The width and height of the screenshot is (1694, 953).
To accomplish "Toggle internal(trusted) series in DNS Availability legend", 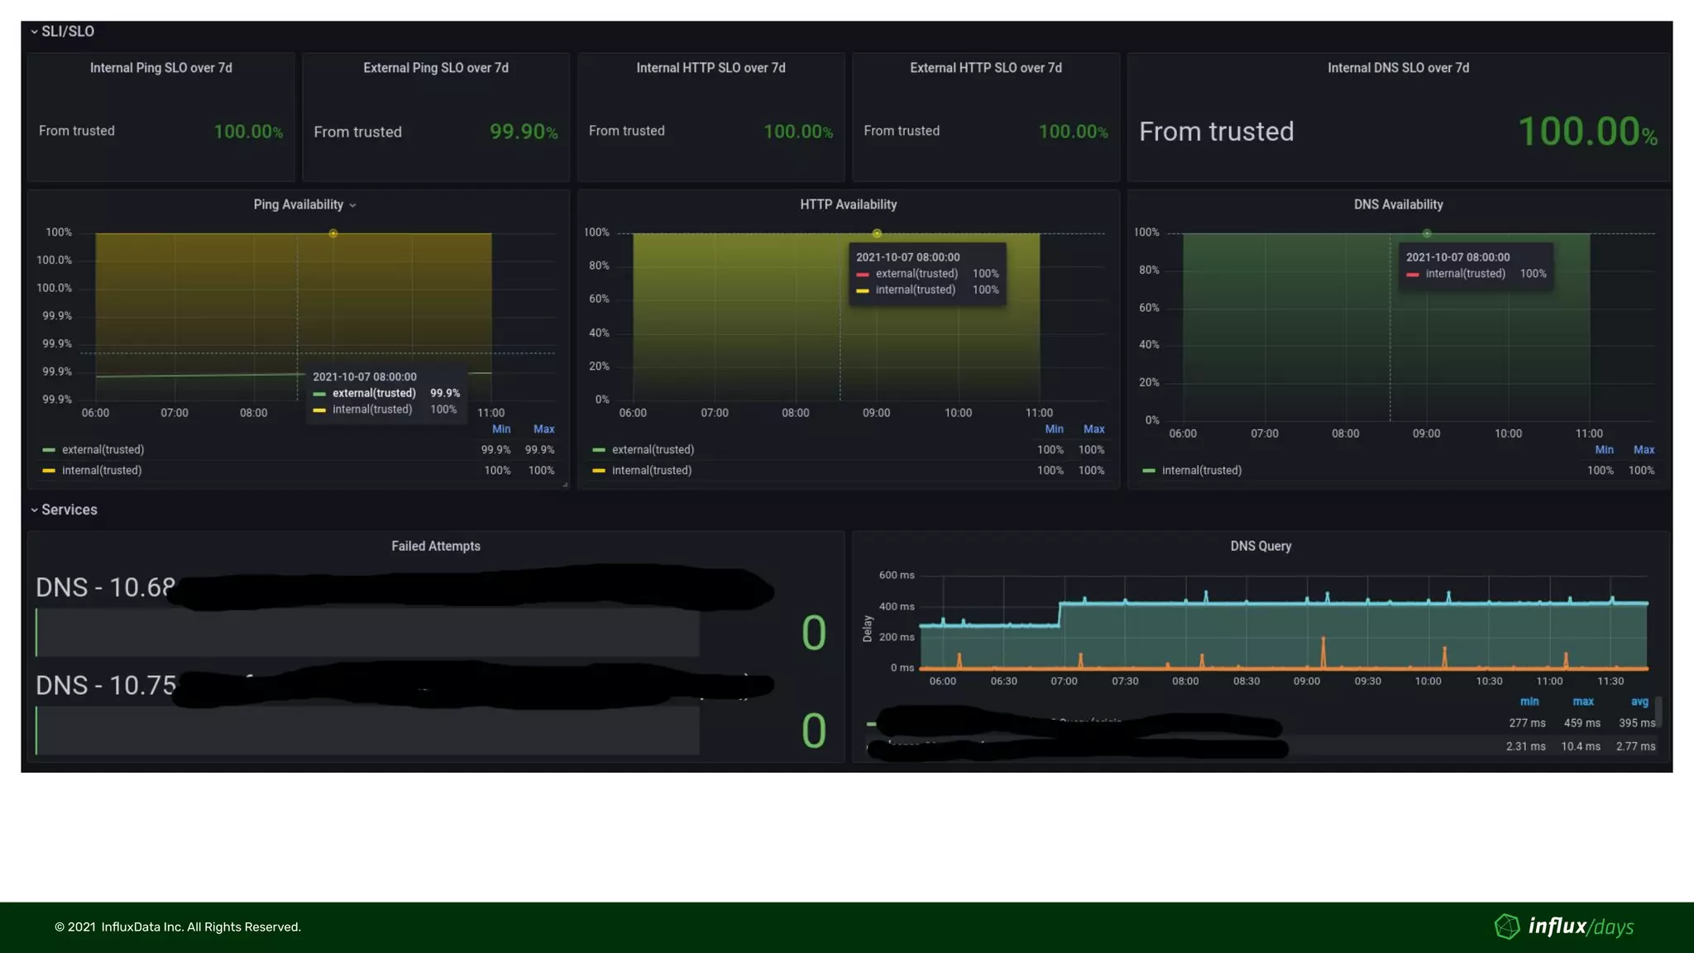I will (x=1201, y=471).
